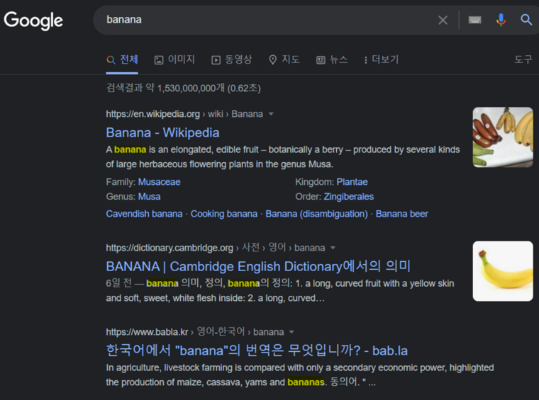Expand dropdown arrow next to Wikipedia URL
Viewport: 539px width, 400px height.
(271, 114)
